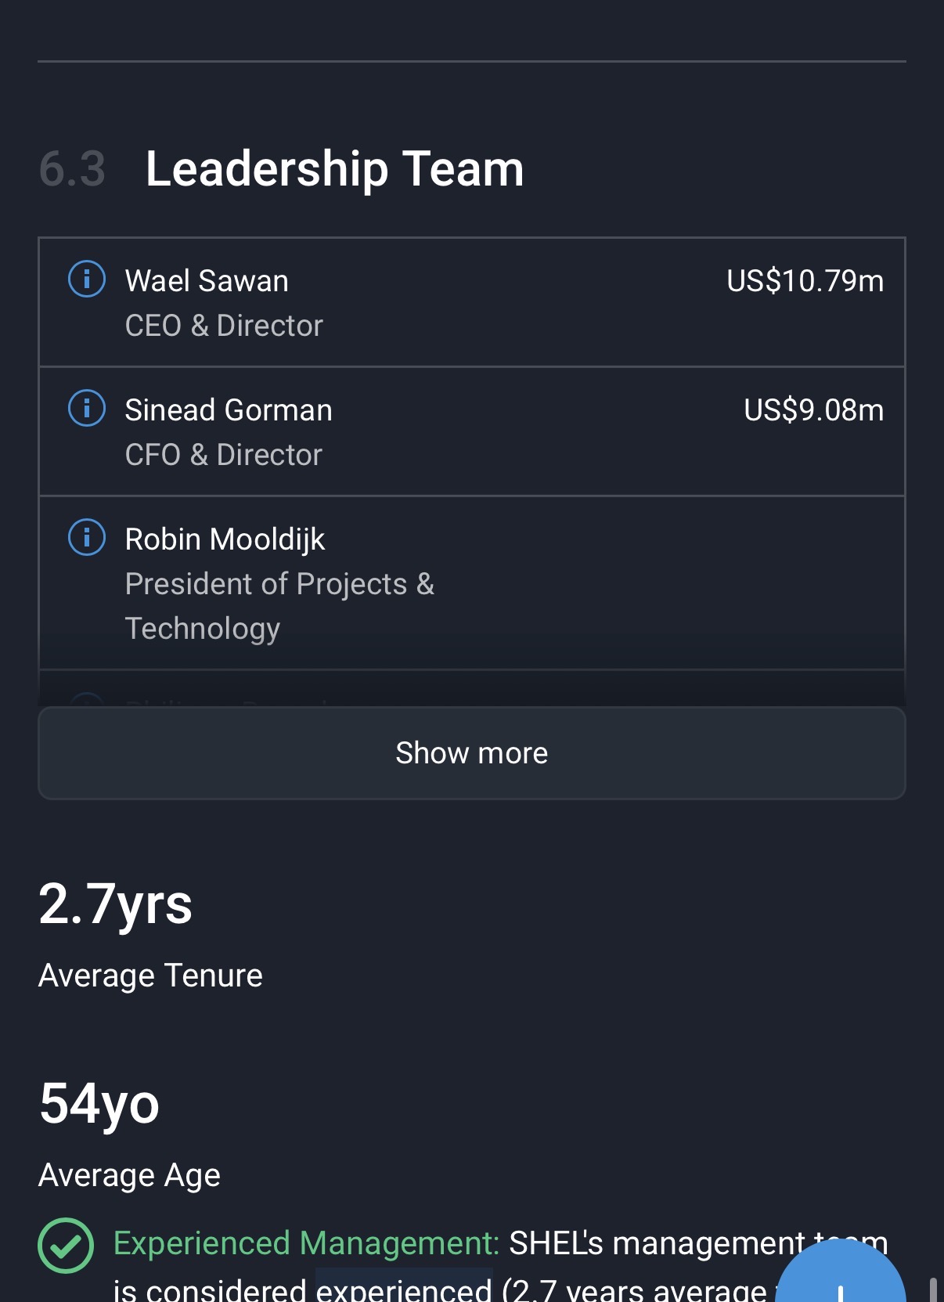
Task: Click the green checkmark beside Experienced Management
Action: [66, 1246]
